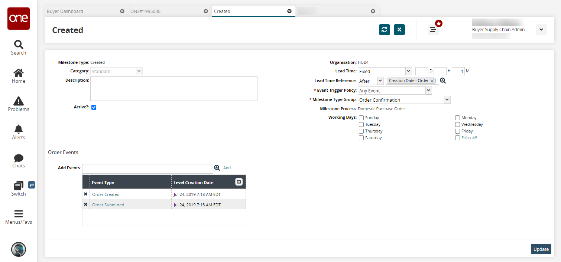Click Order Submitted row's Jul 24, 2019 date
The image size is (561, 262).
tap(197, 205)
